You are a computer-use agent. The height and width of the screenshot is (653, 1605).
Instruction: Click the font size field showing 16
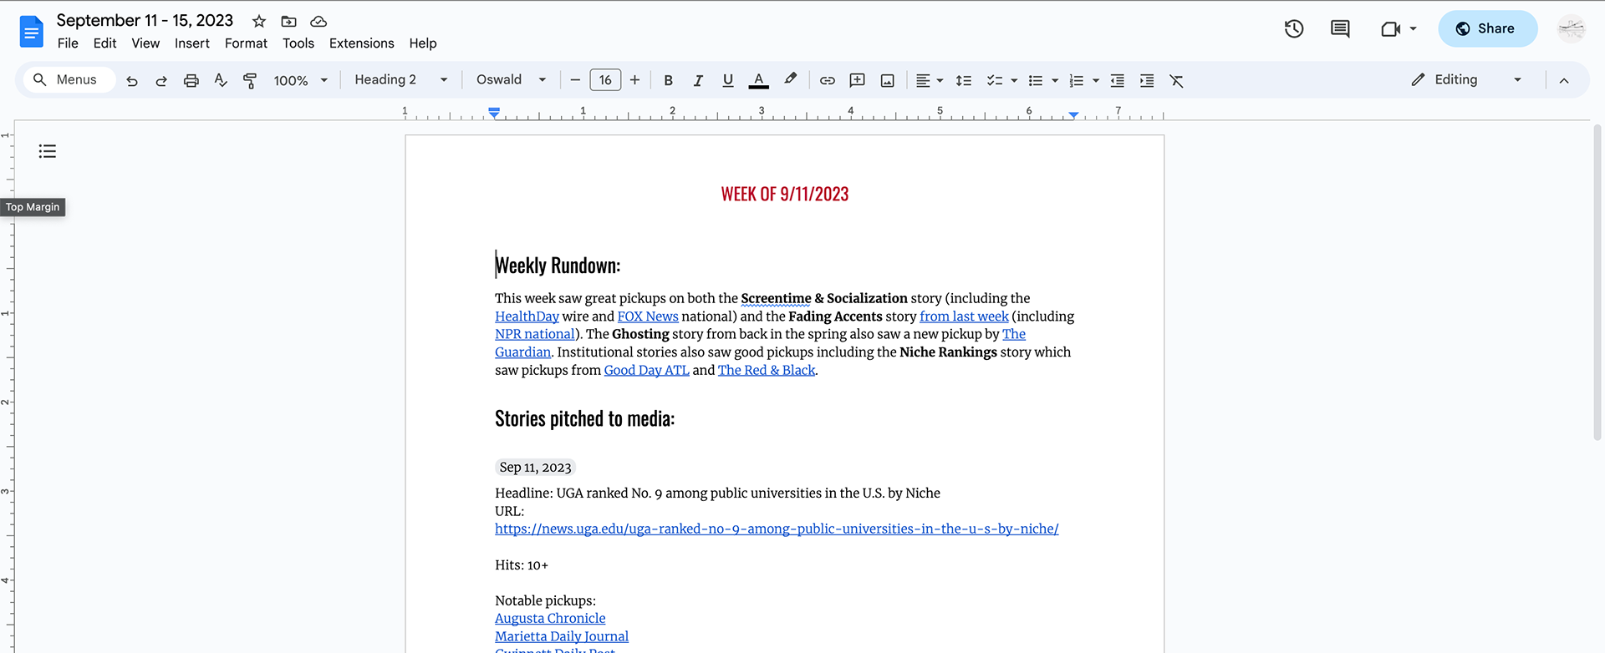(605, 80)
